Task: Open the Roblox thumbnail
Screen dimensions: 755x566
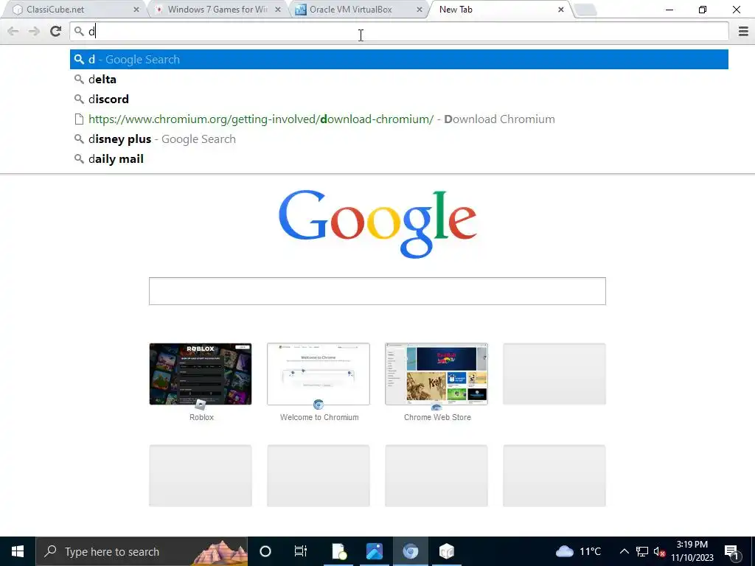Action: [x=201, y=374]
